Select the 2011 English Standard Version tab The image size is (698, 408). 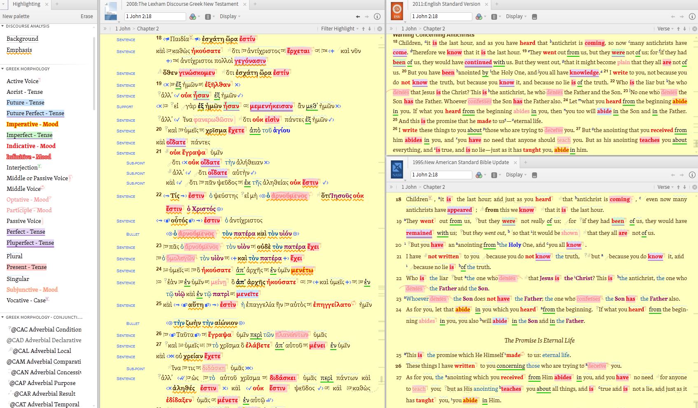(446, 4)
